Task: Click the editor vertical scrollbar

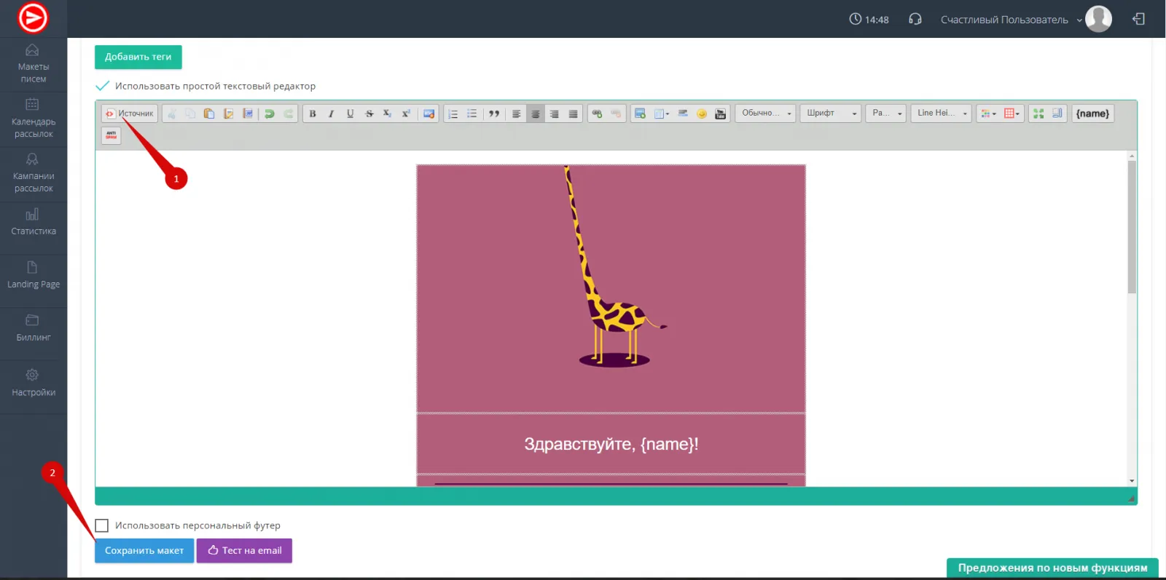Action: pos(1132,227)
